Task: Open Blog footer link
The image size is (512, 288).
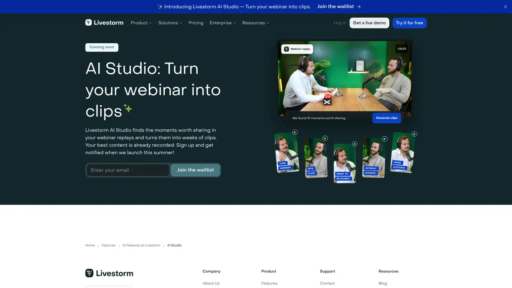Action: [383, 283]
